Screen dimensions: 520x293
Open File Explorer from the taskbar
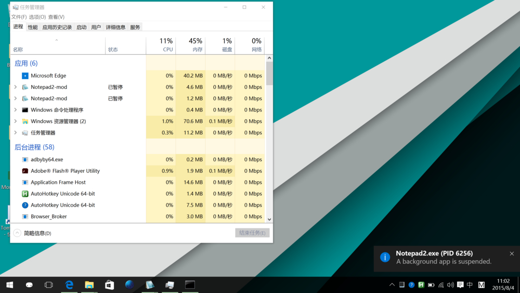(x=89, y=285)
